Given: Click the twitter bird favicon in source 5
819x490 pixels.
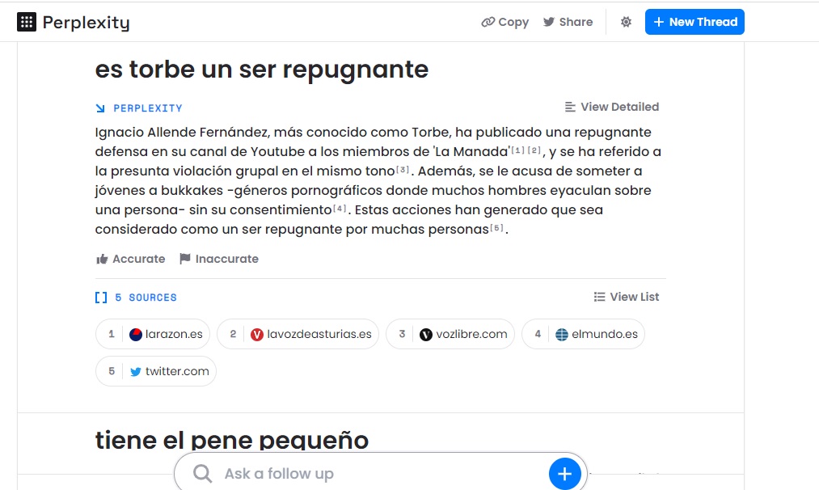Looking at the screenshot, I should (136, 372).
